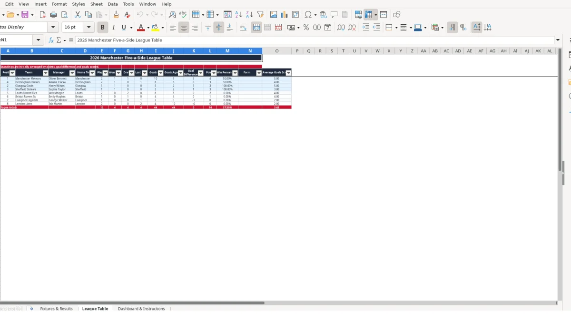Open the Data menu

tap(113, 4)
